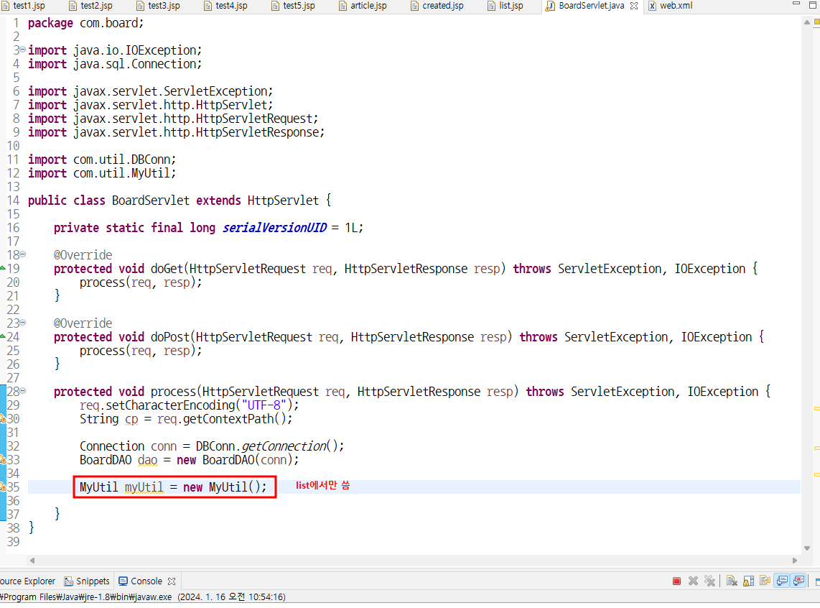Open the Snippets view tab
The height and width of the screenshot is (608, 820).
click(87, 581)
